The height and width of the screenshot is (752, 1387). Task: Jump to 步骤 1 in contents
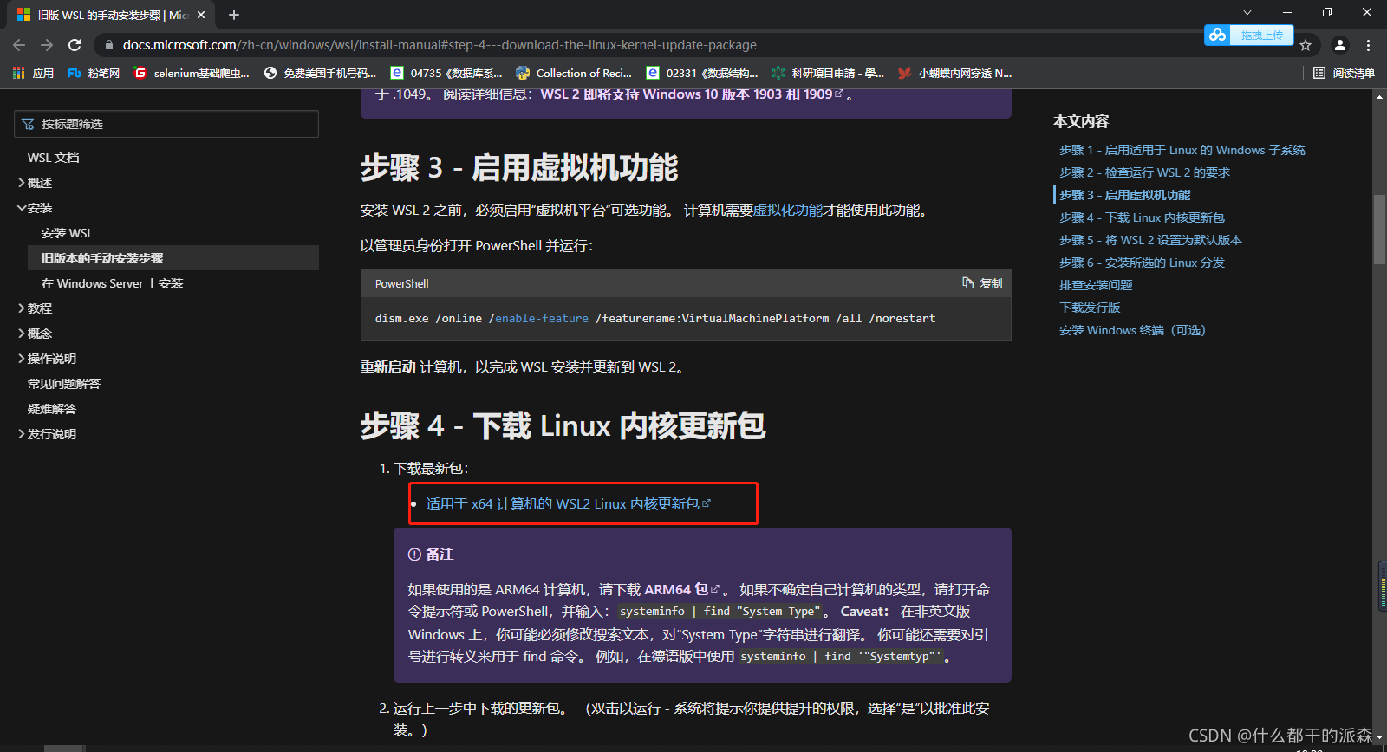[1182, 151]
